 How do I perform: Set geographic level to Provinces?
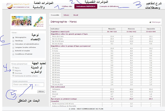(x=13, y=73)
